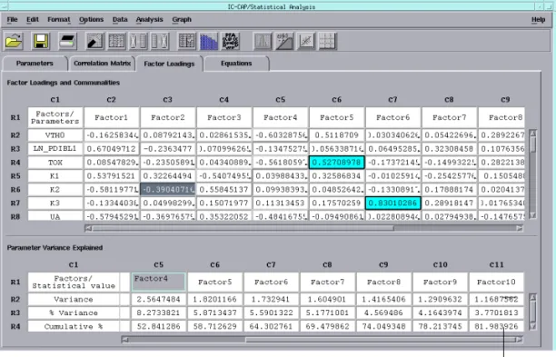Click the K1 parameter row label
The height and width of the screenshot is (357, 556).
pyautogui.click(x=55, y=176)
